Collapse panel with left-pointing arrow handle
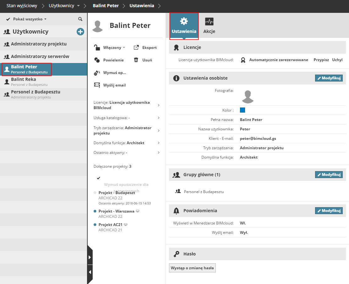Screen dimensions: 349x284 tap(90, 272)
